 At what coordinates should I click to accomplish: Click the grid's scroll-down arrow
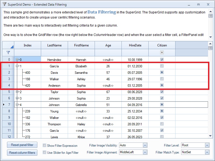[210, 136]
